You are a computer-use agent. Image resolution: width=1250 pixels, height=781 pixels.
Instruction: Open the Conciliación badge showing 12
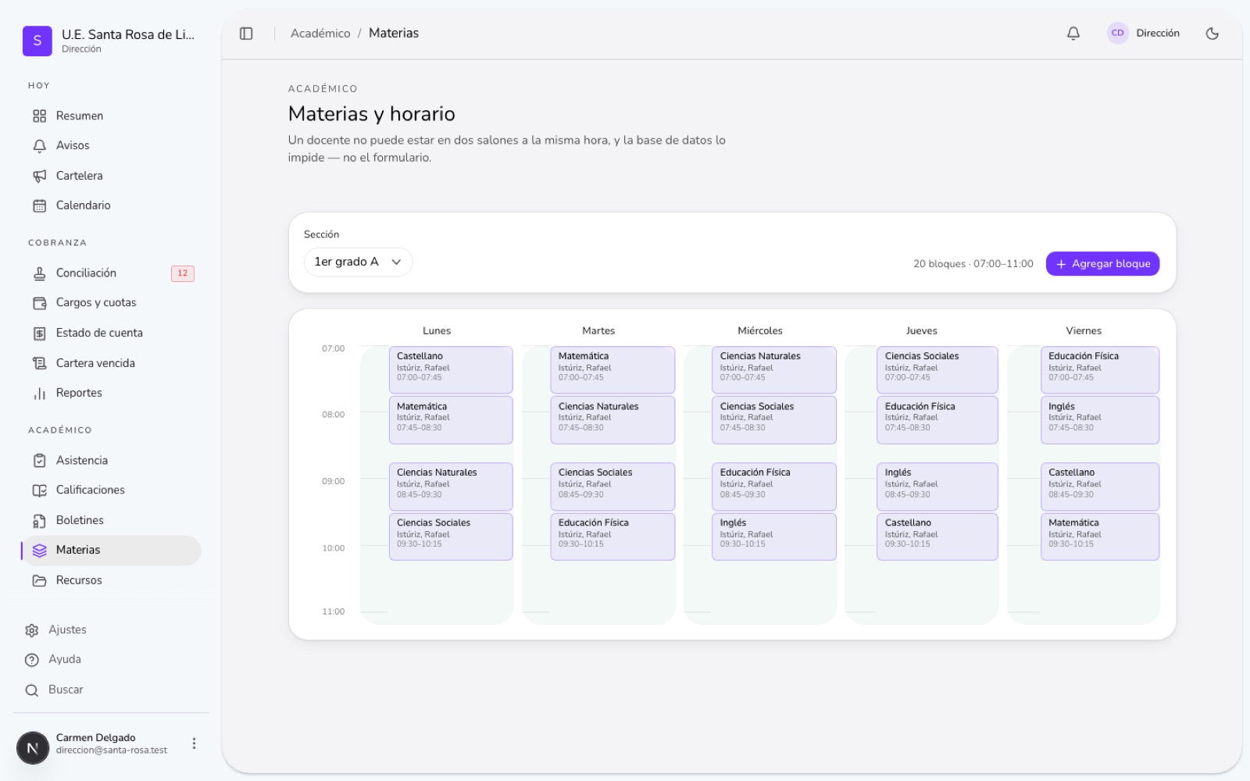[183, 273]
